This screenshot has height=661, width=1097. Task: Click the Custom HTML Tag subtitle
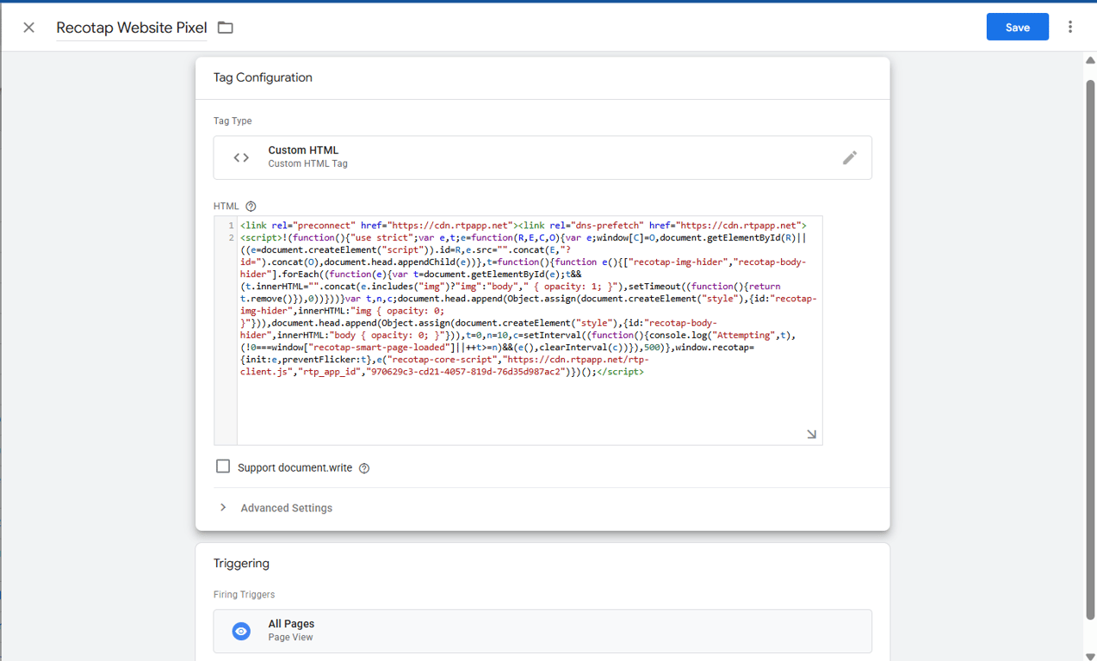(x=307, y=164)
